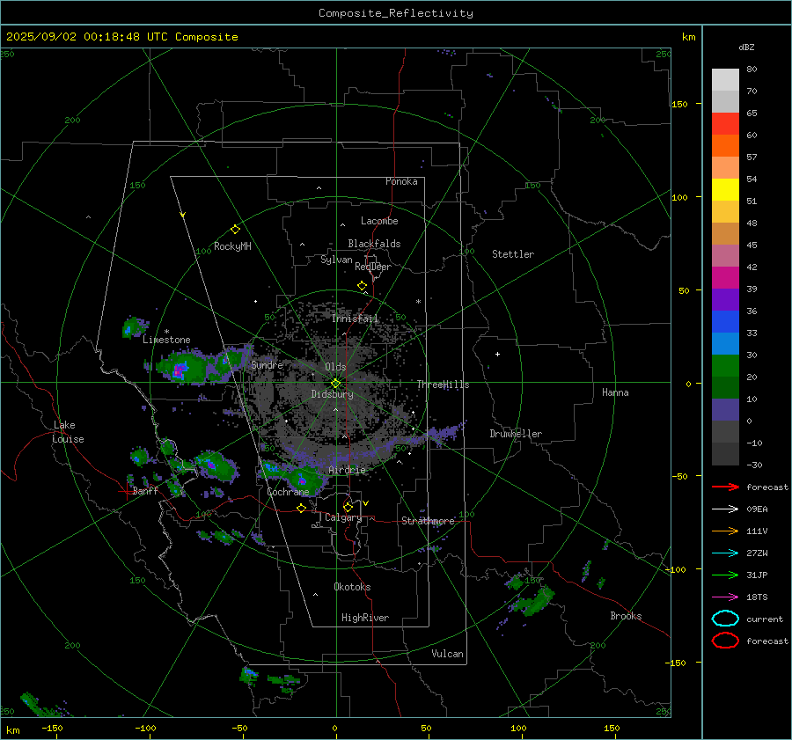Click the Sylvan label
Viewport: 792px width, 740px height.
336,260
